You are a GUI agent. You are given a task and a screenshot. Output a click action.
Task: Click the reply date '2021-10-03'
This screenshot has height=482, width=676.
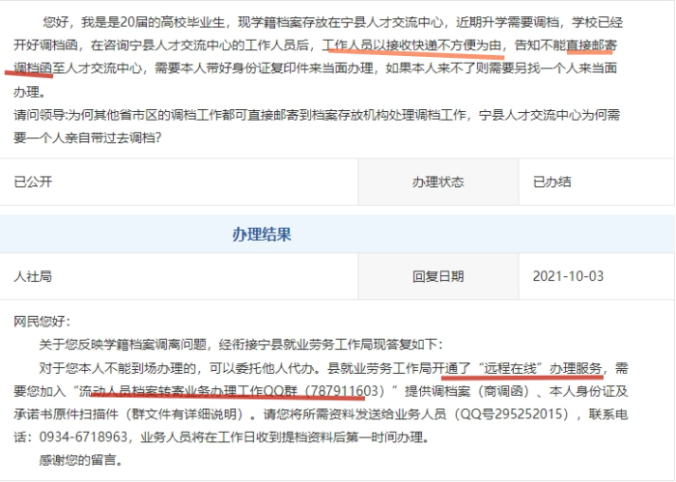click(568, 276)
